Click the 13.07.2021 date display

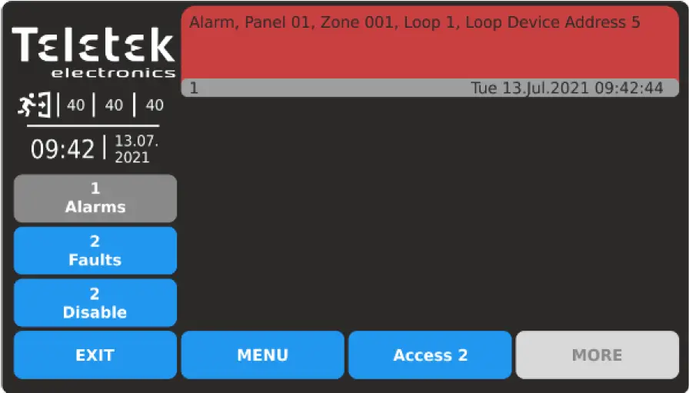[x=136, y=149]
